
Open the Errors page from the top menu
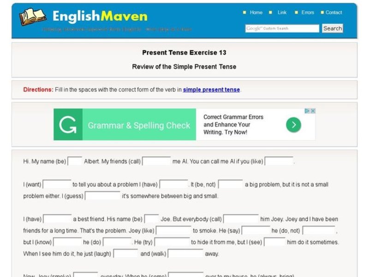pos(307,12)
